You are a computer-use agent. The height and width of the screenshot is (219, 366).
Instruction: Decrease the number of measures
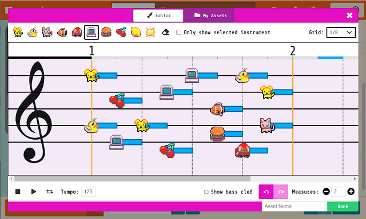click(x=327, y=192)
